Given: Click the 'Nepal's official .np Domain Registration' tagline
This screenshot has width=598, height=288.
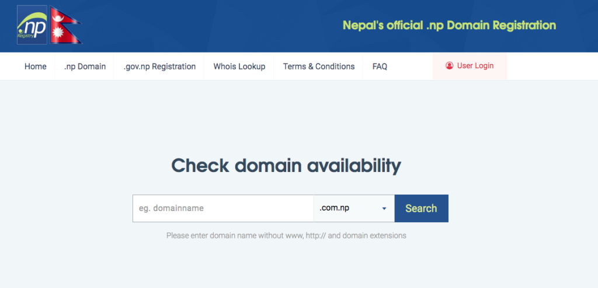Looking at the screenshot, I should [x=449, y=26].
